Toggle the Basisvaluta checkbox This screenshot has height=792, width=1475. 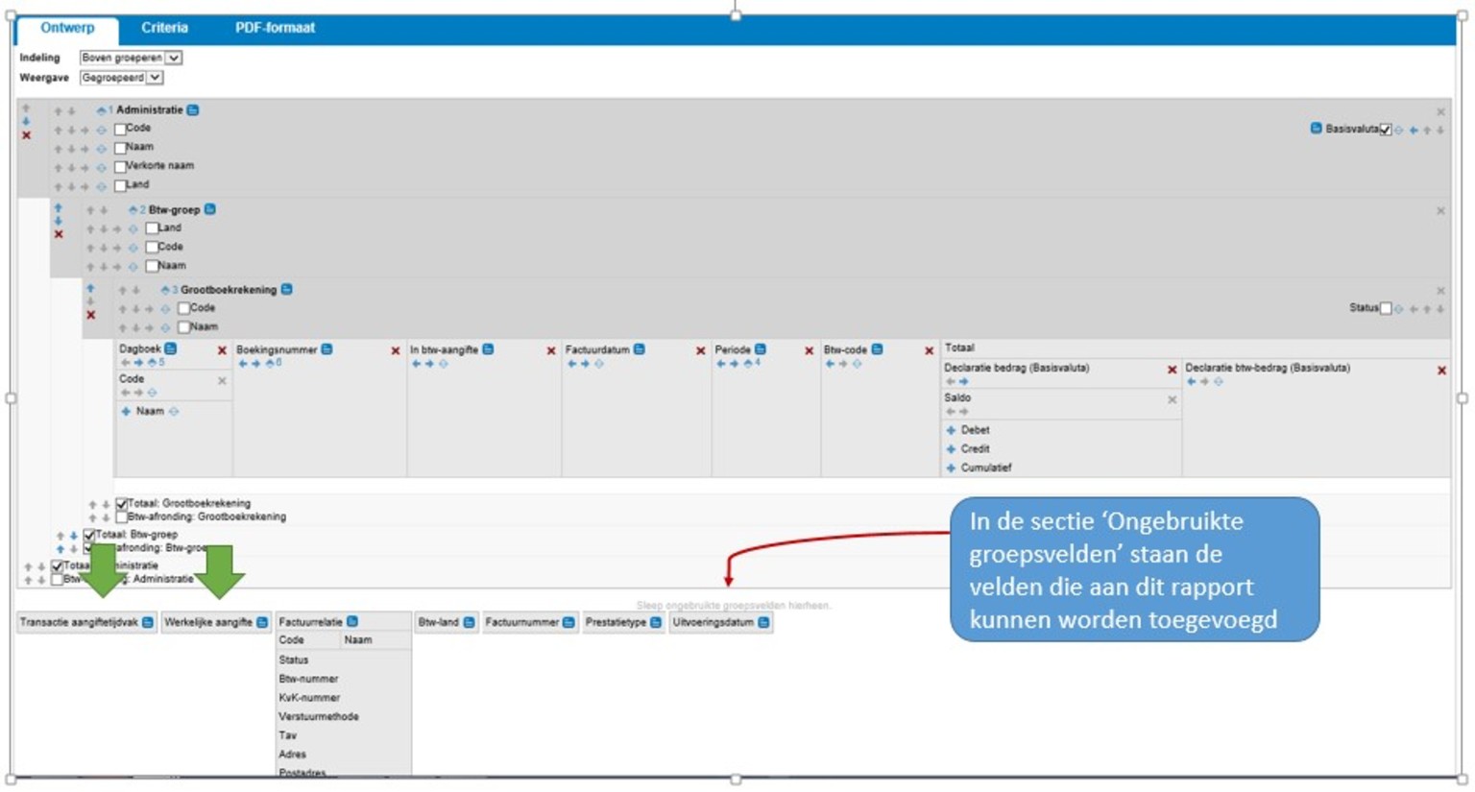[x=1385, y=130]
